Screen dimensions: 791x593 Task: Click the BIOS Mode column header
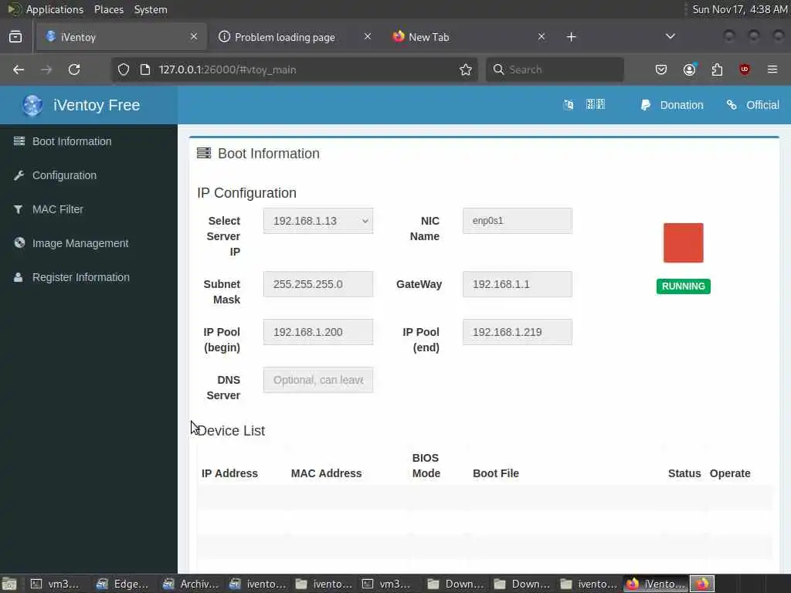(x=426, y=466)
